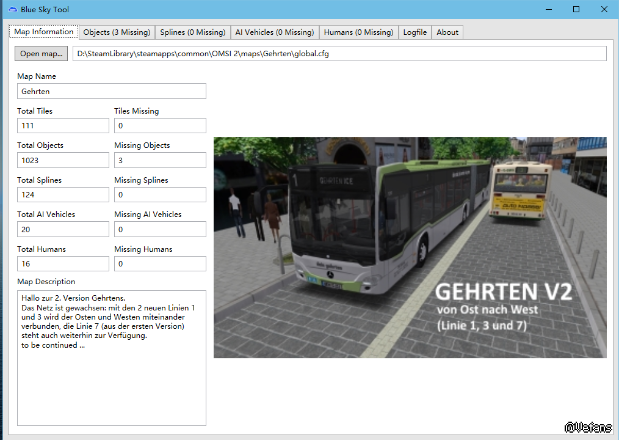Select the AI Vehicles (0 Missing) tab

coord(274,32)
